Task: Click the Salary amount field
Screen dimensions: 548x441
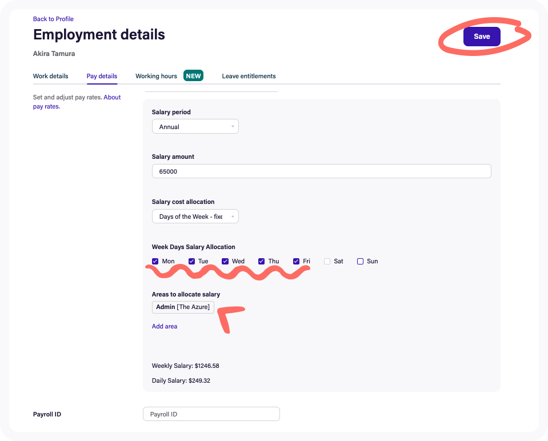Action: 321,171
